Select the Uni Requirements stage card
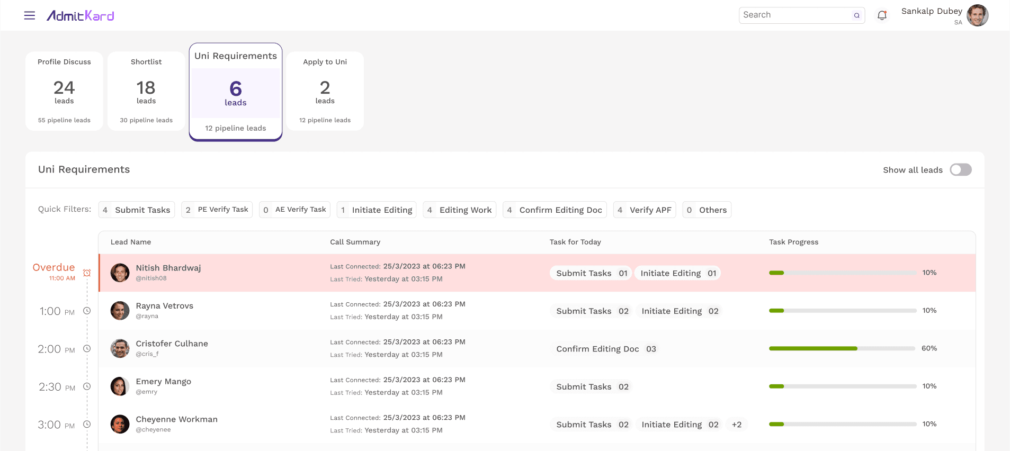This screenshot has height=451, width=1010. click(236, 92)
